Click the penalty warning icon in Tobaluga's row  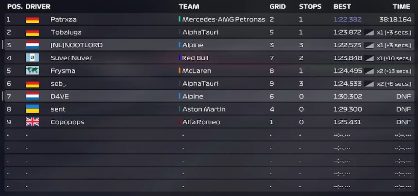[x=369, y=32]
